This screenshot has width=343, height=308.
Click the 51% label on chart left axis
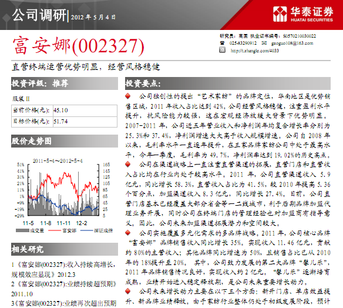tap(21, 165)
